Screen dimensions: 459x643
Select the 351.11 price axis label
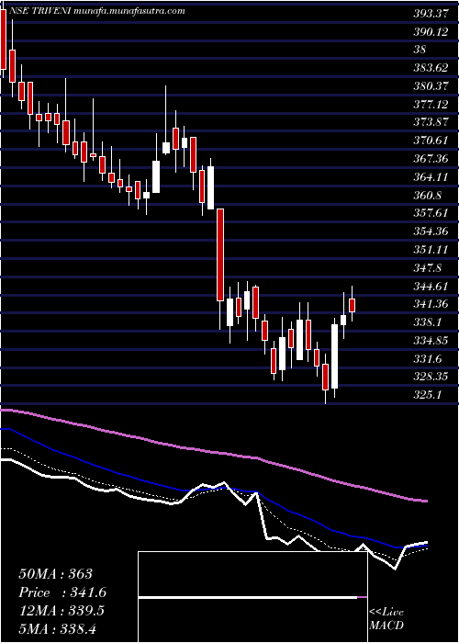[432, 249]
